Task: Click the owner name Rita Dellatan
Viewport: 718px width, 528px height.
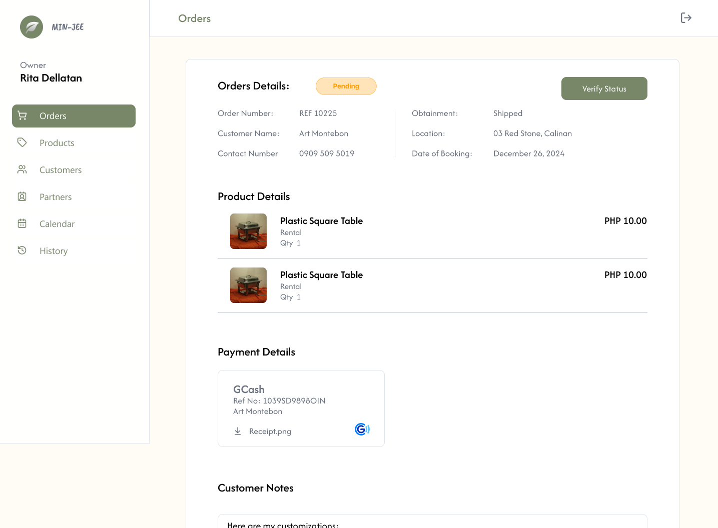Action: point(51,78)
